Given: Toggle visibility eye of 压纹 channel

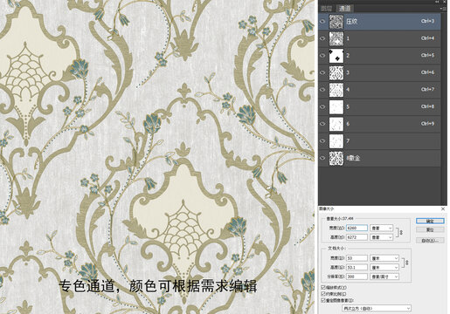Looking at the screenshot, I should pos(322,21).
